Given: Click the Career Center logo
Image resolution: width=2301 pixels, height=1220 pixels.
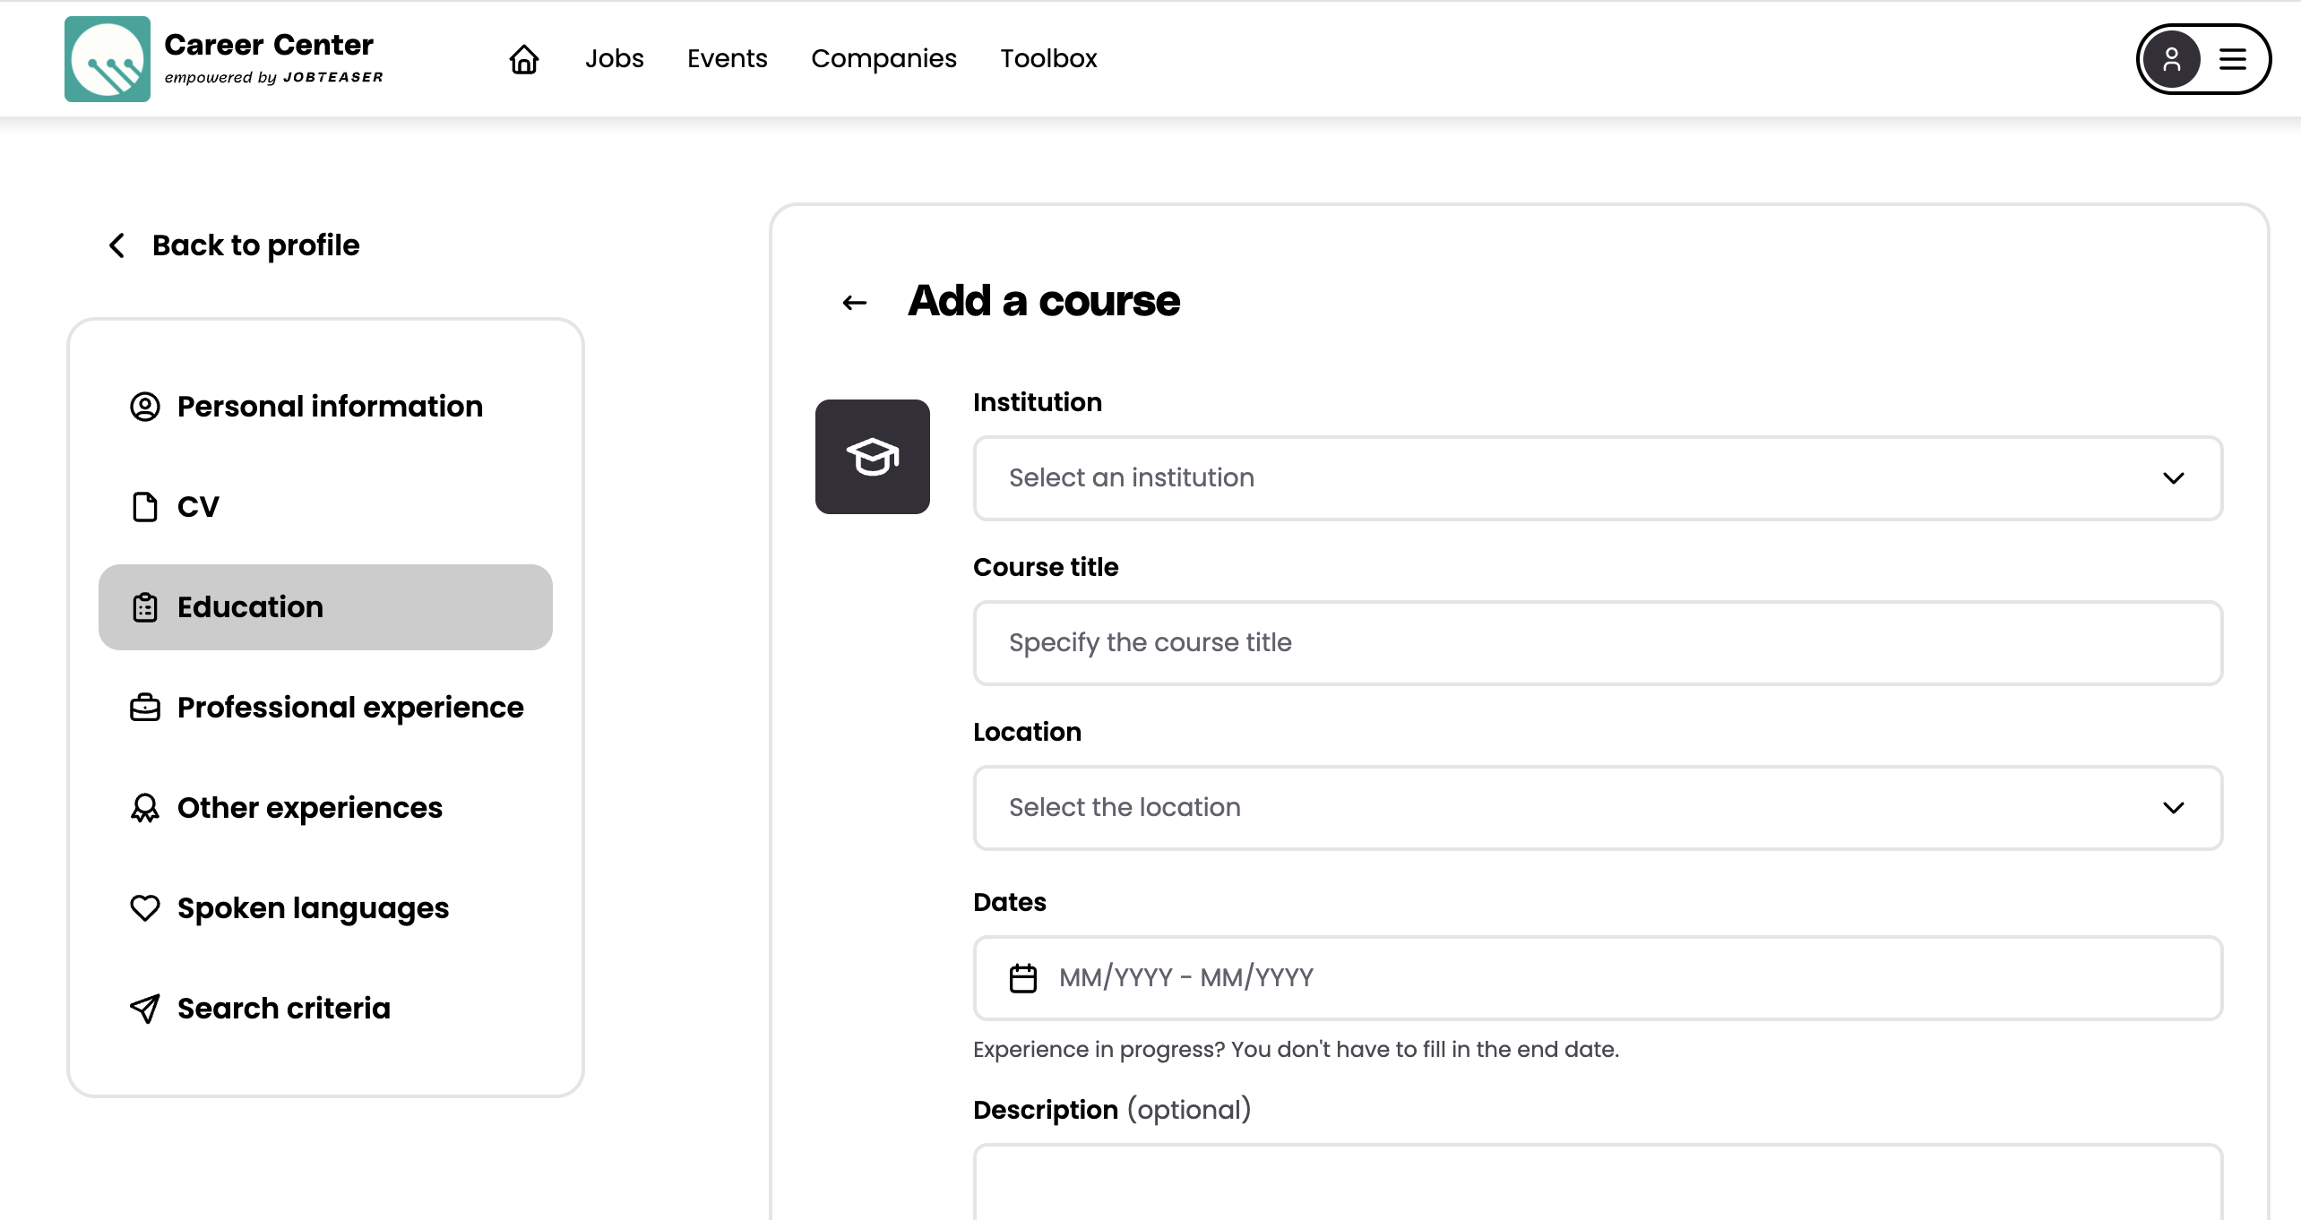Looking at the screenshot, I should pos(108,59).
